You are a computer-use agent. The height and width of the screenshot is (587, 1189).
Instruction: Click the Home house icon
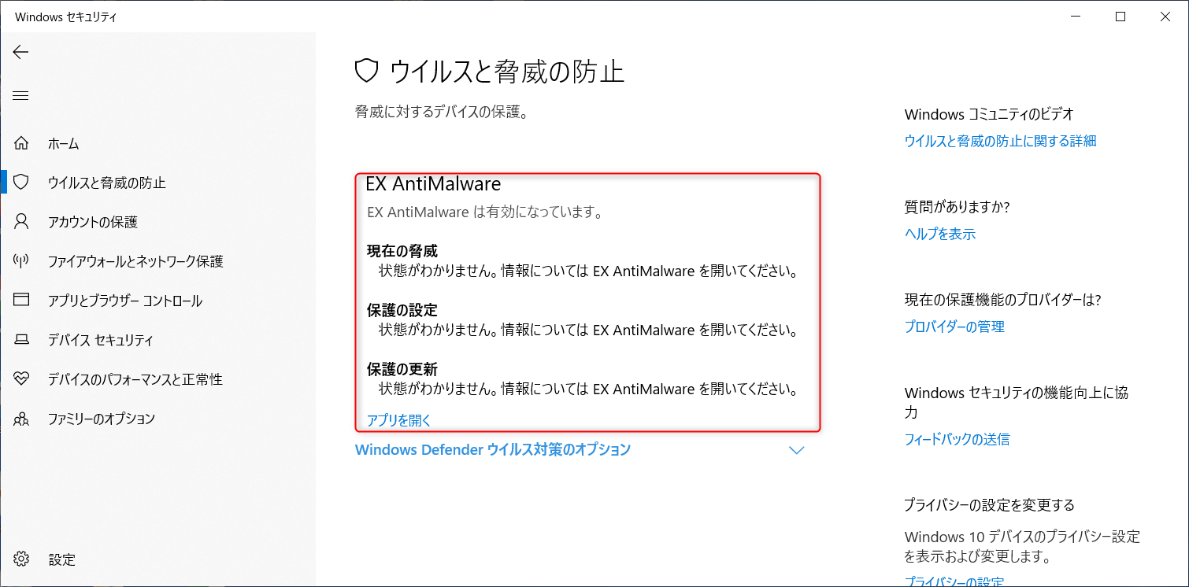pos(21,143)
